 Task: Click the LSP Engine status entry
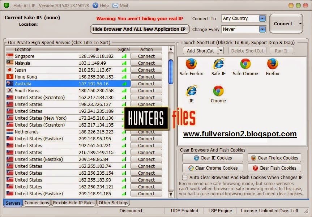coord(220,210)
